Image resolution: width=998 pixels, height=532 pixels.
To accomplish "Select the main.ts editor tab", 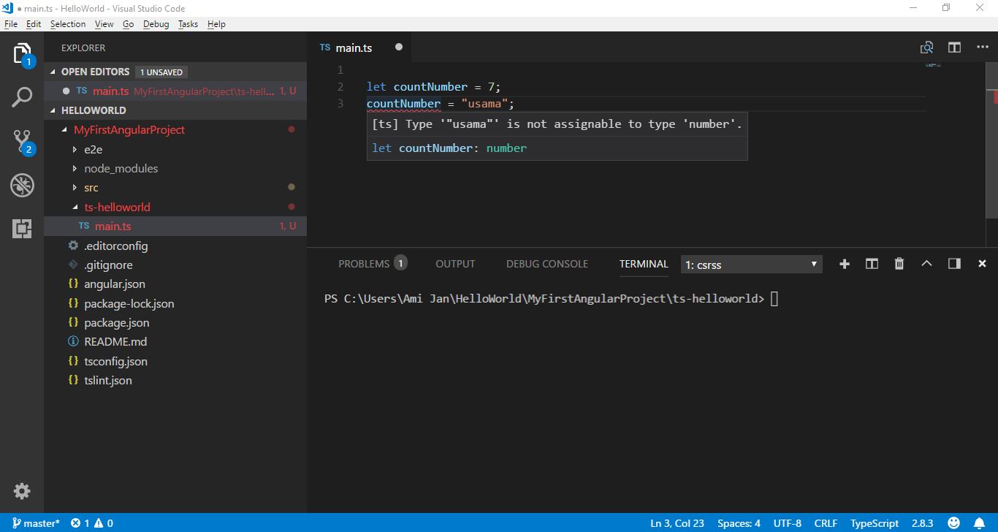I will coord(359,47).
